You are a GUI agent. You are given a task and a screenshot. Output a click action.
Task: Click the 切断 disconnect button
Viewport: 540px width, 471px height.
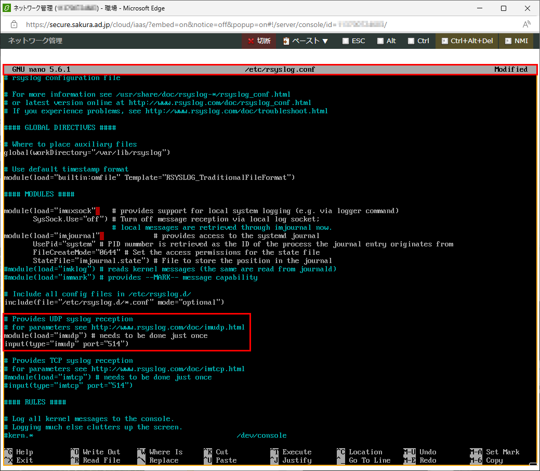tap(259, 41)
